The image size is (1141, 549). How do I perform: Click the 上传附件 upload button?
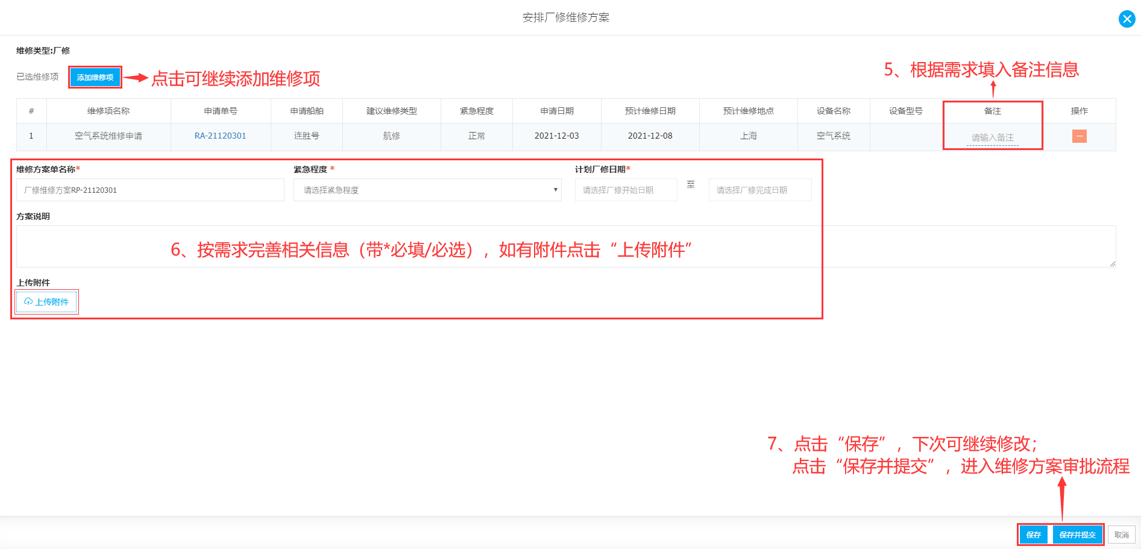pyautogui.click(x=46, y=302)
